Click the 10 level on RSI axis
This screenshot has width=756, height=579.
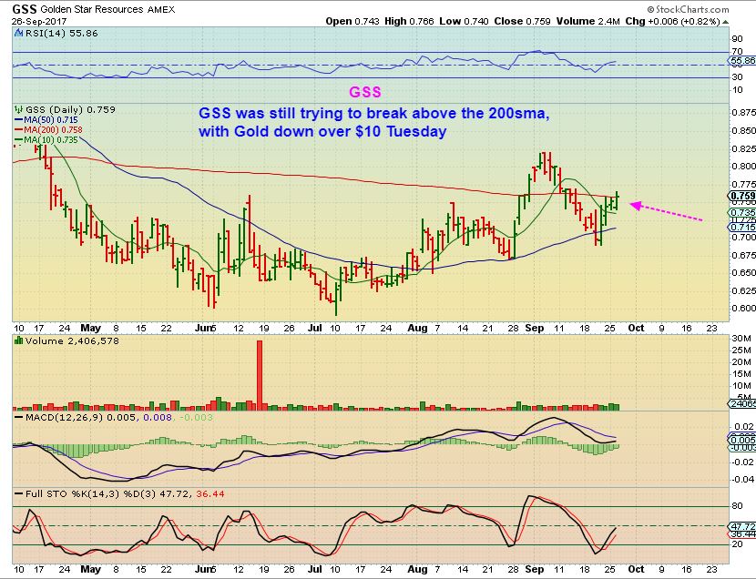(x=737, y=89)
